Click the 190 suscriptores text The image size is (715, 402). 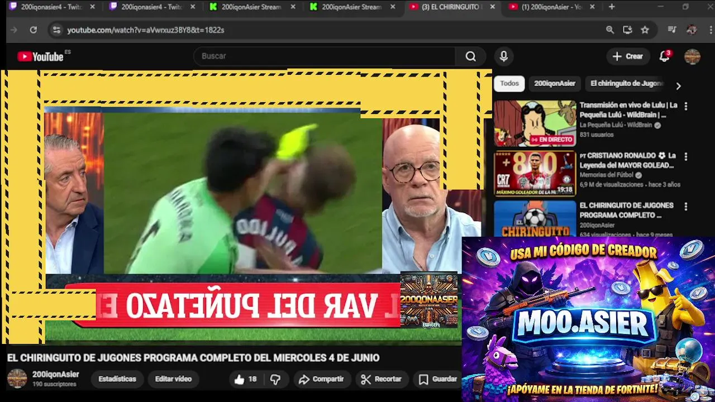[x=54, y=384]
